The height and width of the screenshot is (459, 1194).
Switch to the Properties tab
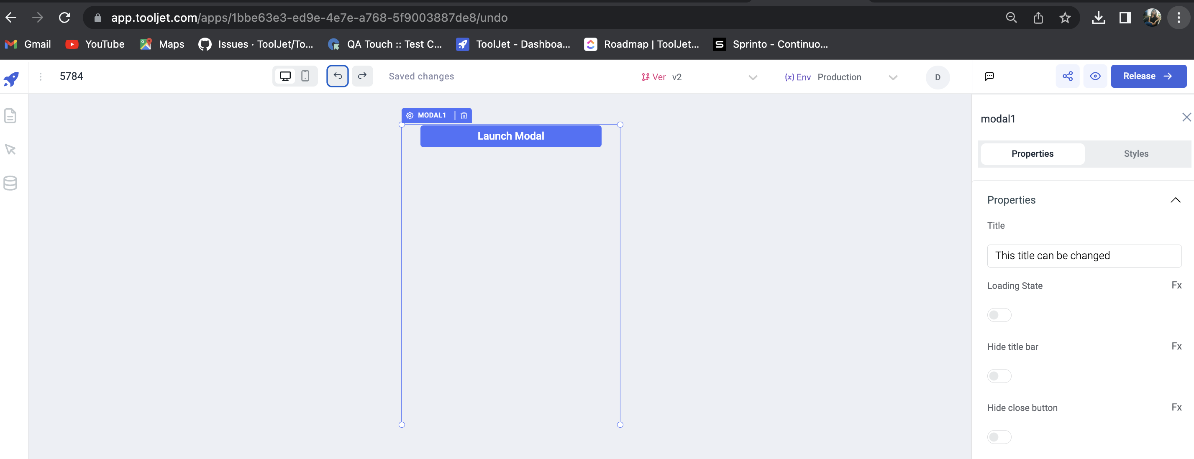[x=1032, y=154]
